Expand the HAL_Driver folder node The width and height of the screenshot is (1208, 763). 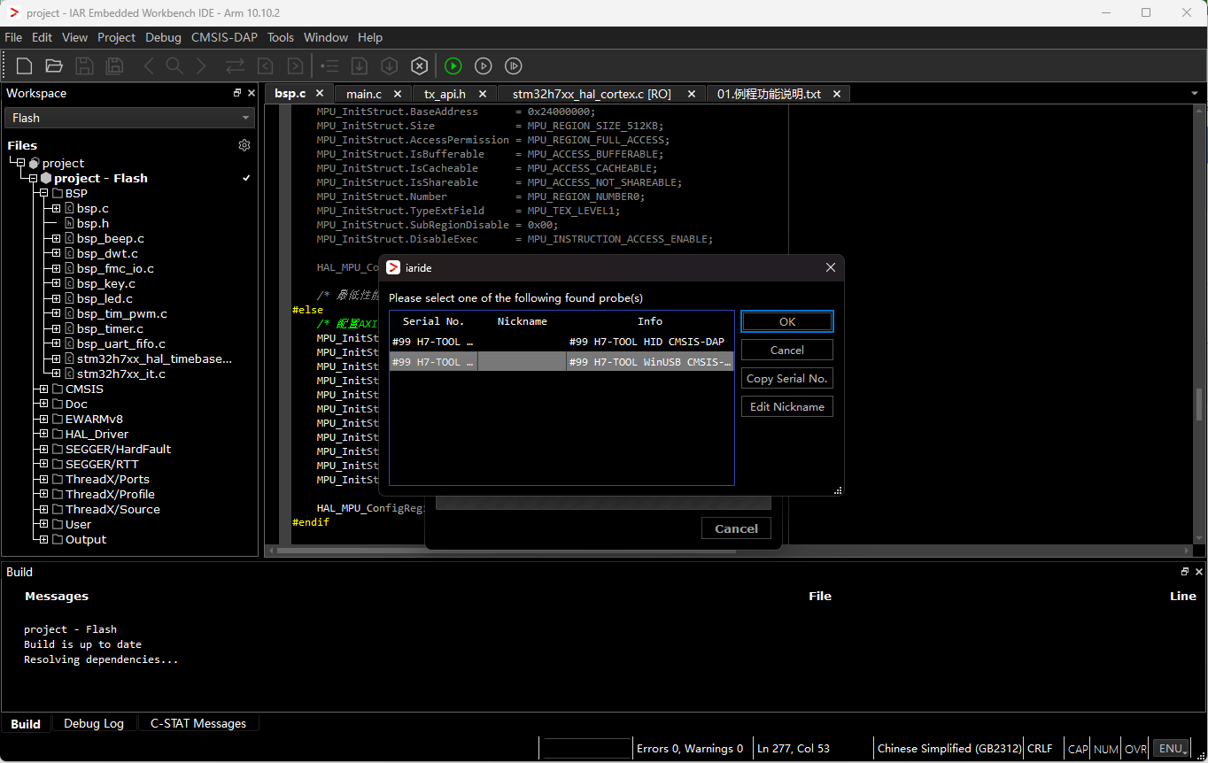(x=43, y=434)
